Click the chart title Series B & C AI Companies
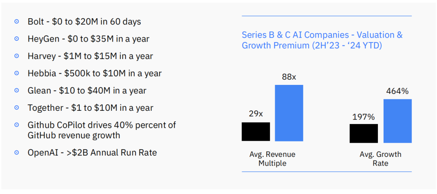 (322, 40)
